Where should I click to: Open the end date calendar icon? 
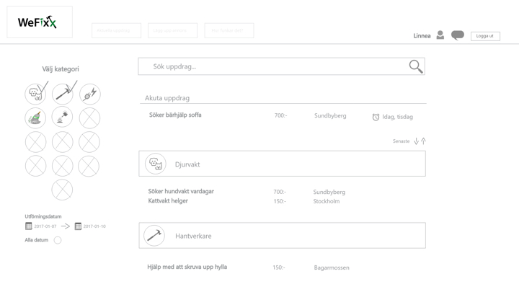click(78, 226)
